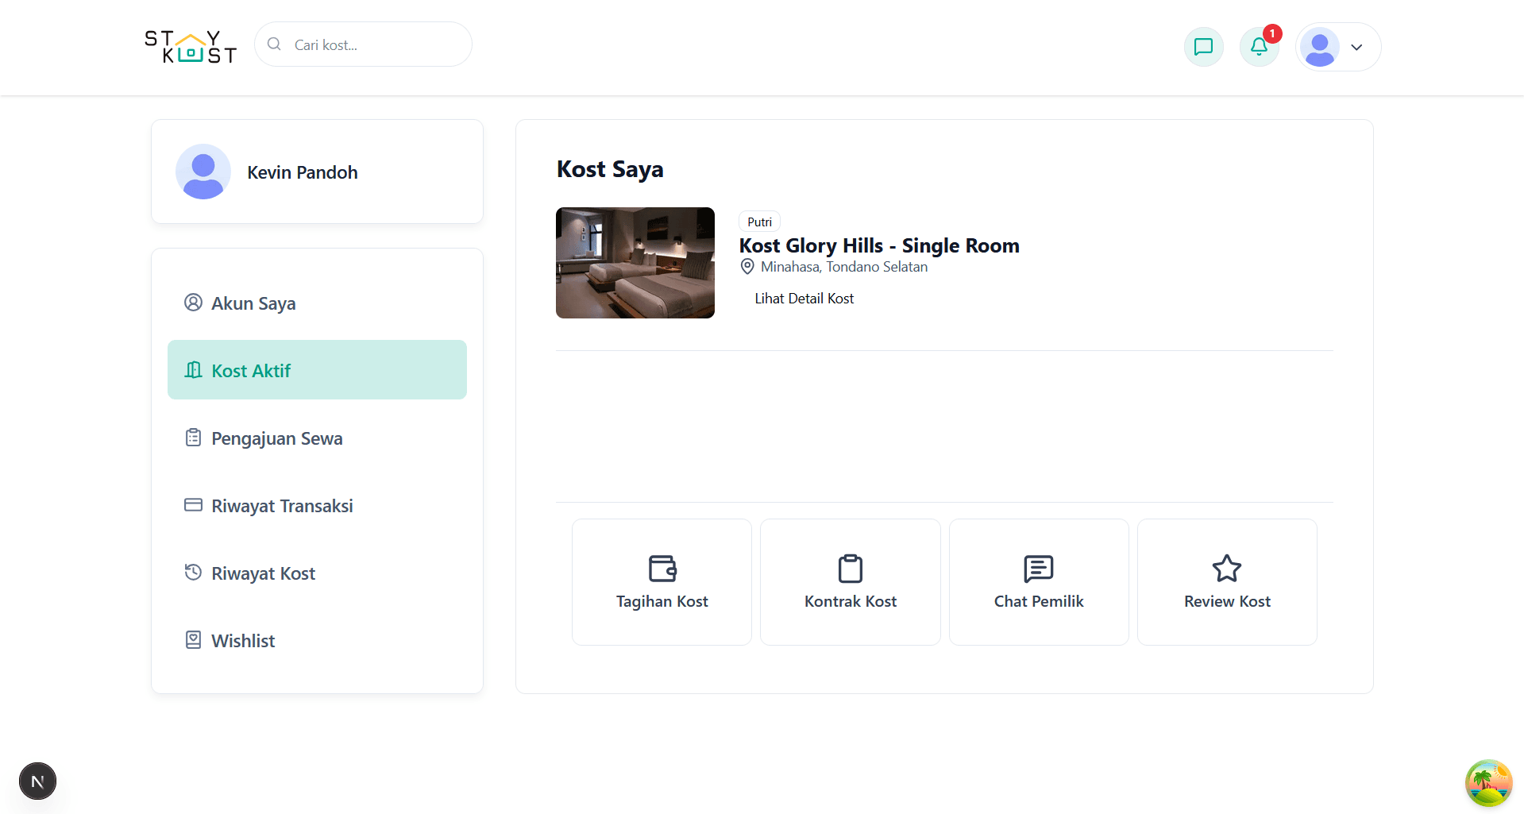Screen dimensions: 1524x814
Task: Expand the profile dropdown chevron
Action: [x=1356, y=47]
